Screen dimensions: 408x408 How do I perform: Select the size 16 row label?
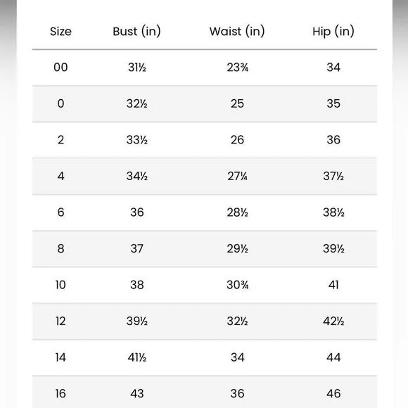60,393
